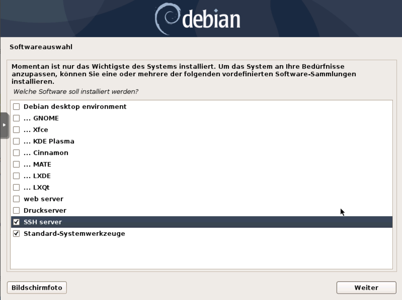Toggle the LXDE checkbox
The width and height of the screenshot is (402, 300).
[16, 176]
